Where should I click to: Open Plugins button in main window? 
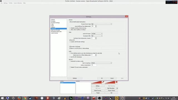point(98,93)
